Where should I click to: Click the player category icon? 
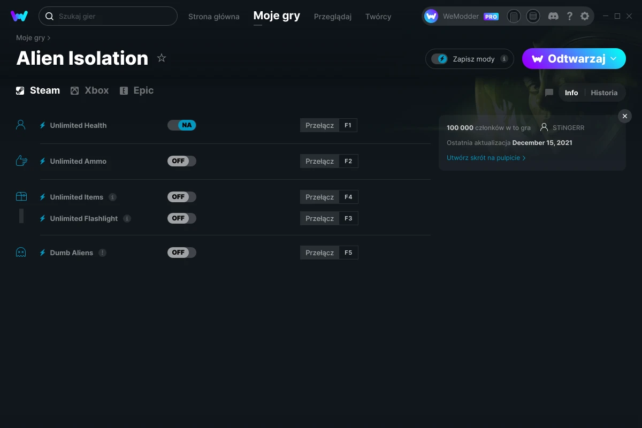[21, 125]
